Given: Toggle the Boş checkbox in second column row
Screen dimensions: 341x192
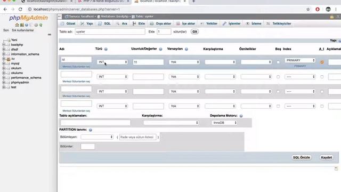Looking at the screenshot, I should 278,77.
